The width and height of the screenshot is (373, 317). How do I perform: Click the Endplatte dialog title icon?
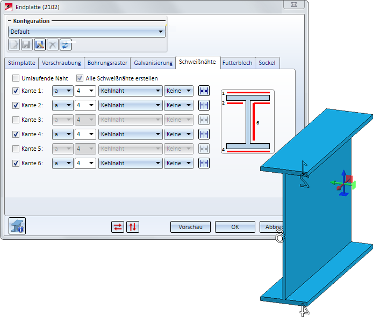click(x=9, y=7)
